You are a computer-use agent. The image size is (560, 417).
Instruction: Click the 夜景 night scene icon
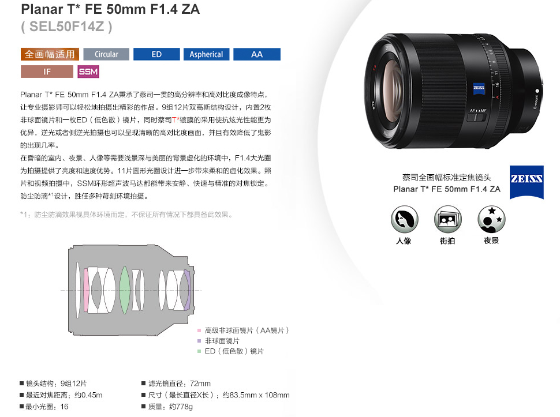pyautogui.click(x=491, y=219)
